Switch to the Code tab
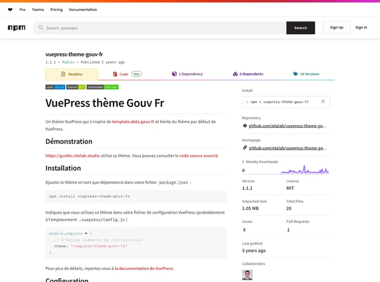Image resolution: width=380 pixels, height=282 pixels. pyautogui.click(x=127, y=74)
